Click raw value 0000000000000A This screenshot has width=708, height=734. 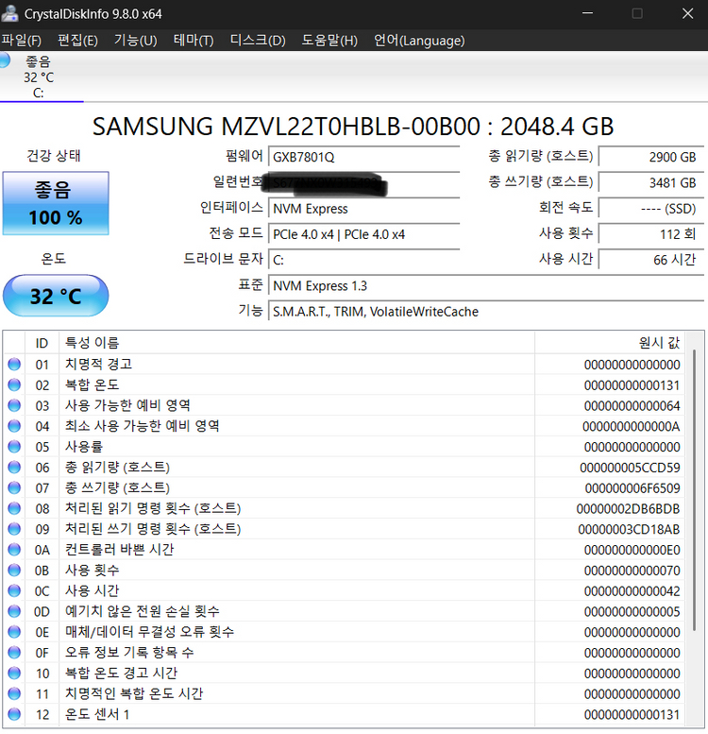632,426
